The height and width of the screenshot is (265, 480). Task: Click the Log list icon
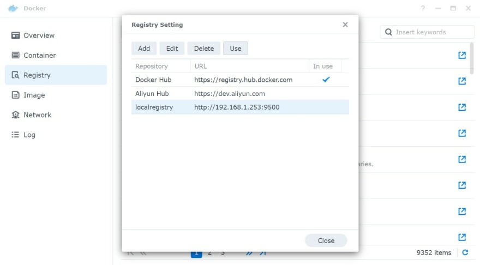click(x=15, y=135)
